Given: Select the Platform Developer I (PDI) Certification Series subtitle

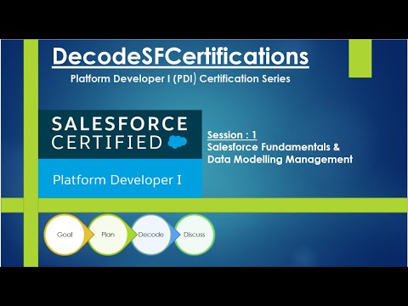Looking at the screenshot, I should pos(180,79).
